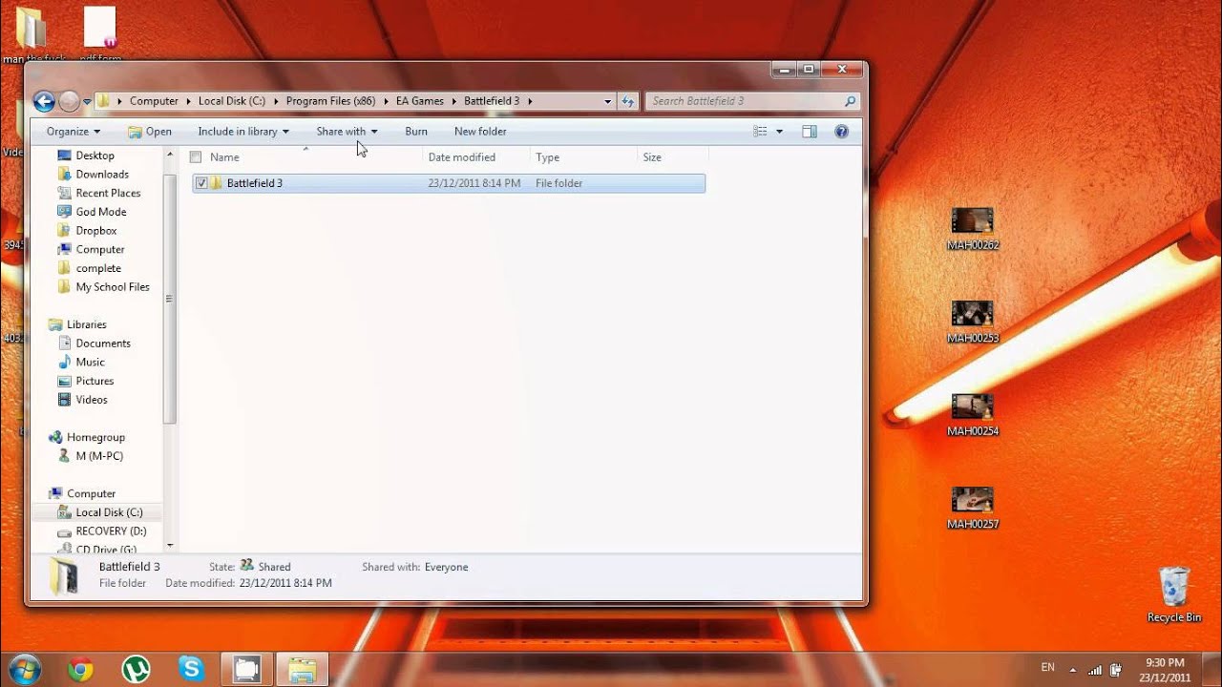
Task: Click the Windows Explorer taskbar button
Action: click(x=303, y=670)
